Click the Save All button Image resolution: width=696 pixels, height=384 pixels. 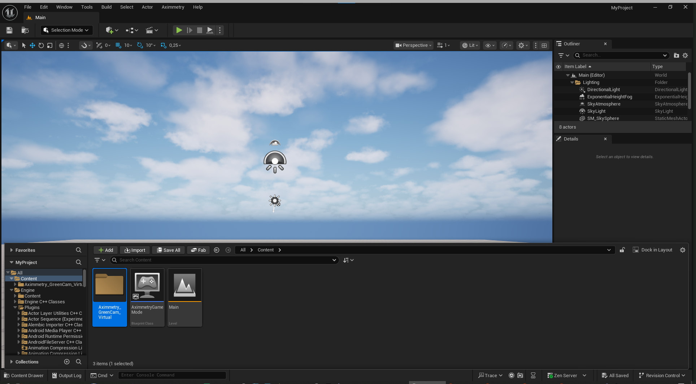(x=168, y=250)
